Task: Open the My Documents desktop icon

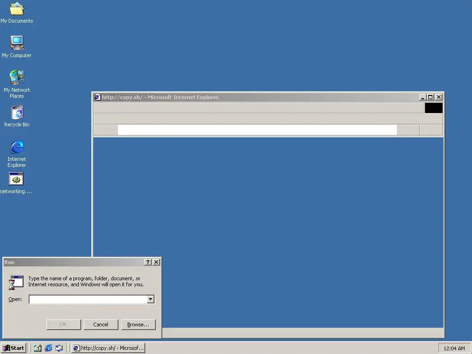Action: [x=17, y=12]
